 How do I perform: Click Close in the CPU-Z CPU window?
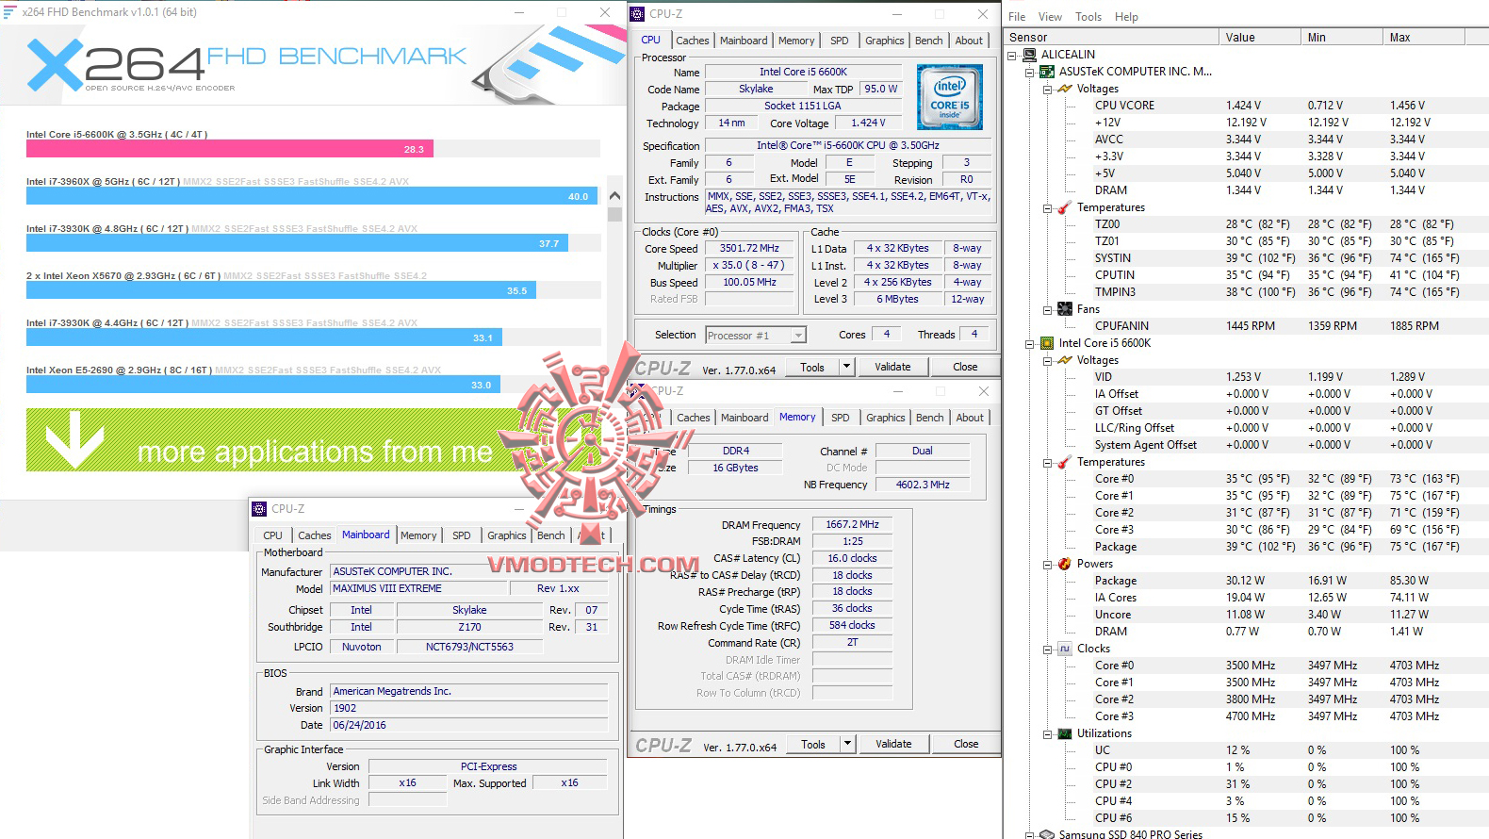click(965, 367)
